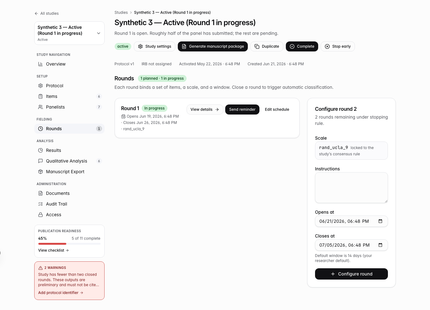Click the Closes at date field
Viewport: 430px width, 310px height.
[351, 245]
